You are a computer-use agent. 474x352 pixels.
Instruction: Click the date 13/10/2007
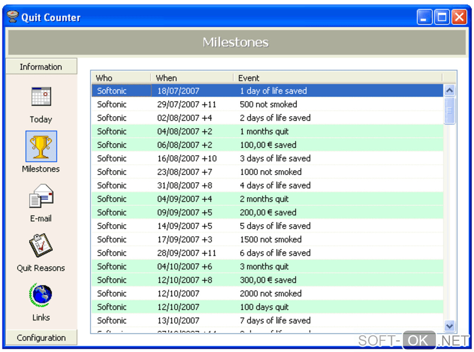178,320
